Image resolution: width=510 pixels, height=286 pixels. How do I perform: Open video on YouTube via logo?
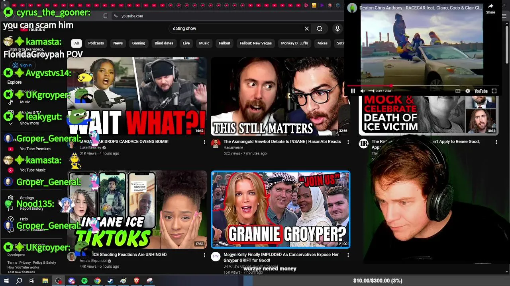pyautogui.click(x=481, y=91)
